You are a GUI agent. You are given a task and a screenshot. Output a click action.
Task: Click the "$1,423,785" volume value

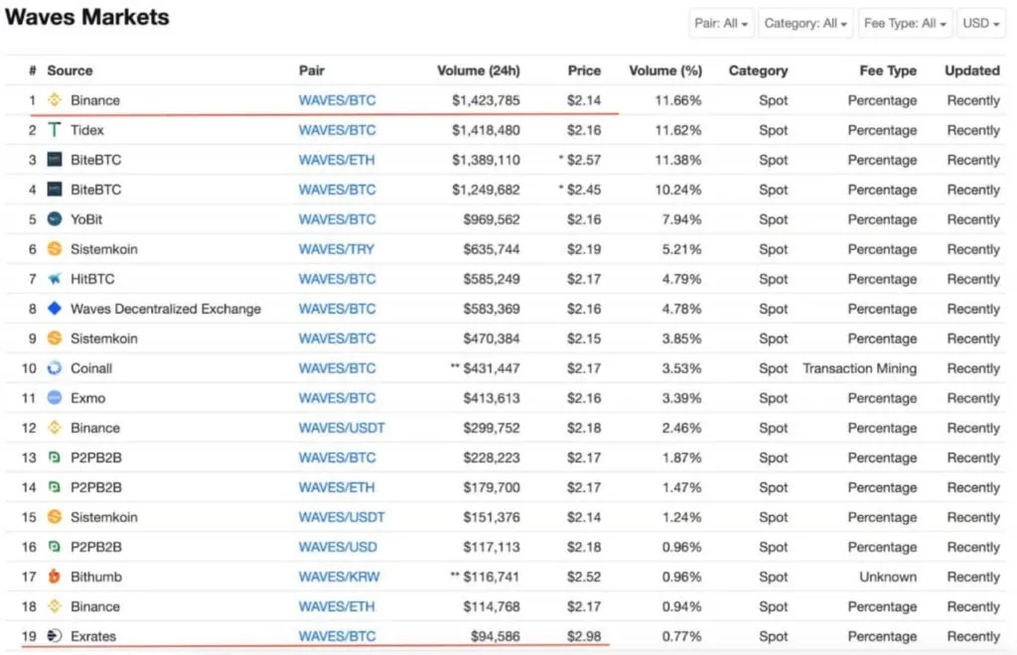pyautogui.click(x=486, y=100)
